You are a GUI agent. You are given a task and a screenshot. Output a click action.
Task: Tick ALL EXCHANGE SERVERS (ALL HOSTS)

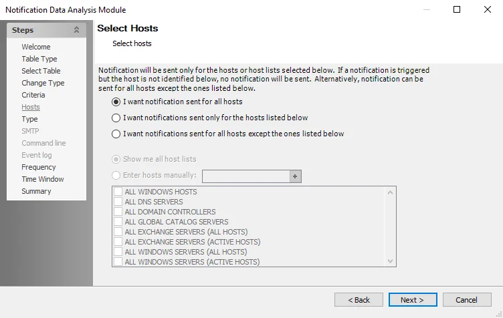(118, 232)
